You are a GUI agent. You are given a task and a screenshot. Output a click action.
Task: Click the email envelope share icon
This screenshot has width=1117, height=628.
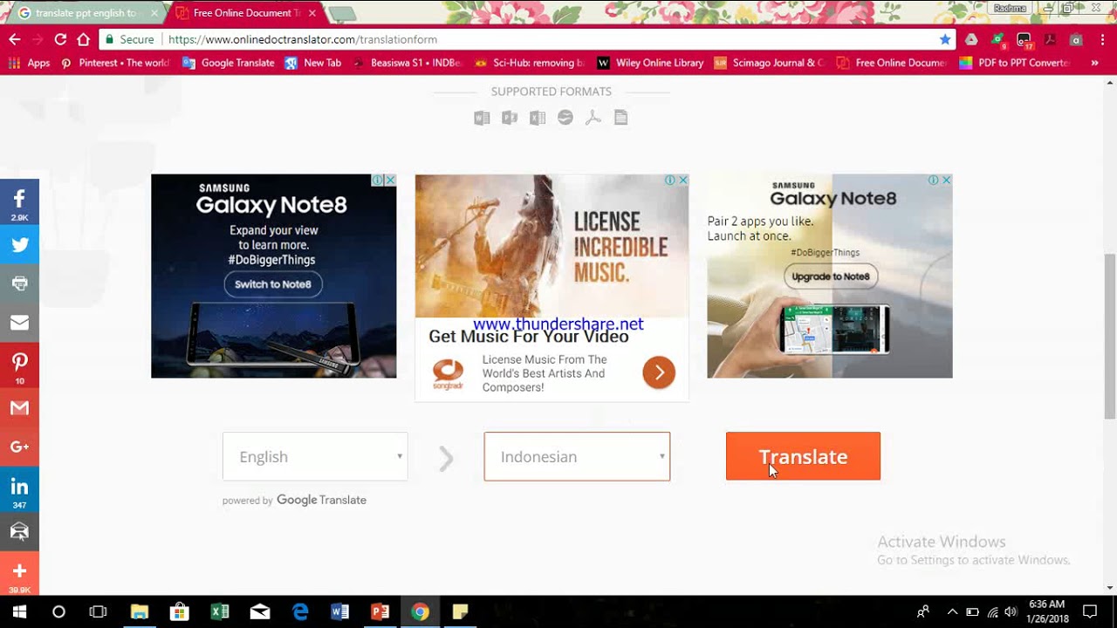(19, 323)
